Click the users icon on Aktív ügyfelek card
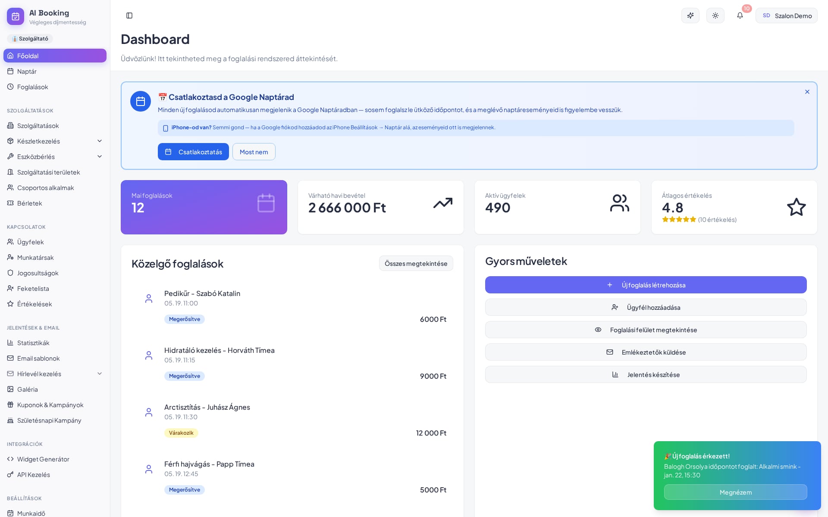This screenshot has width=828, height=517. tap(620, 203)
